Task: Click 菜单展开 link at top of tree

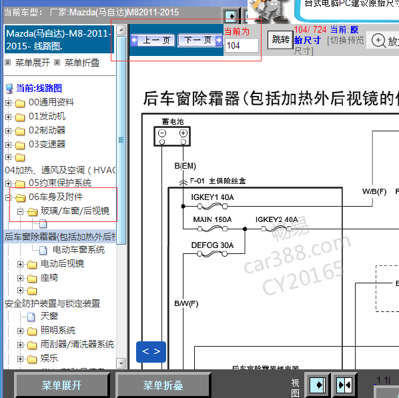Action: coord(32,63)
